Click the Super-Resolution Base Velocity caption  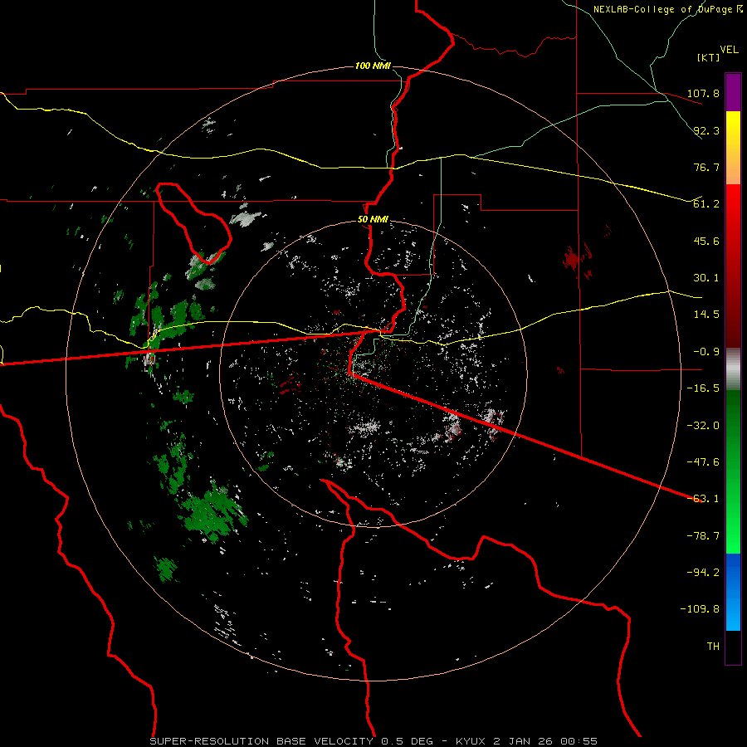click(x=373, y=741)
